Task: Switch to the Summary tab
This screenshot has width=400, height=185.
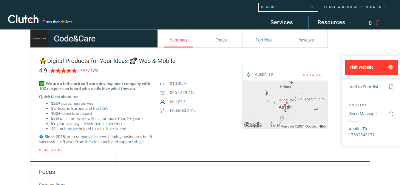Action: (179, 40)
